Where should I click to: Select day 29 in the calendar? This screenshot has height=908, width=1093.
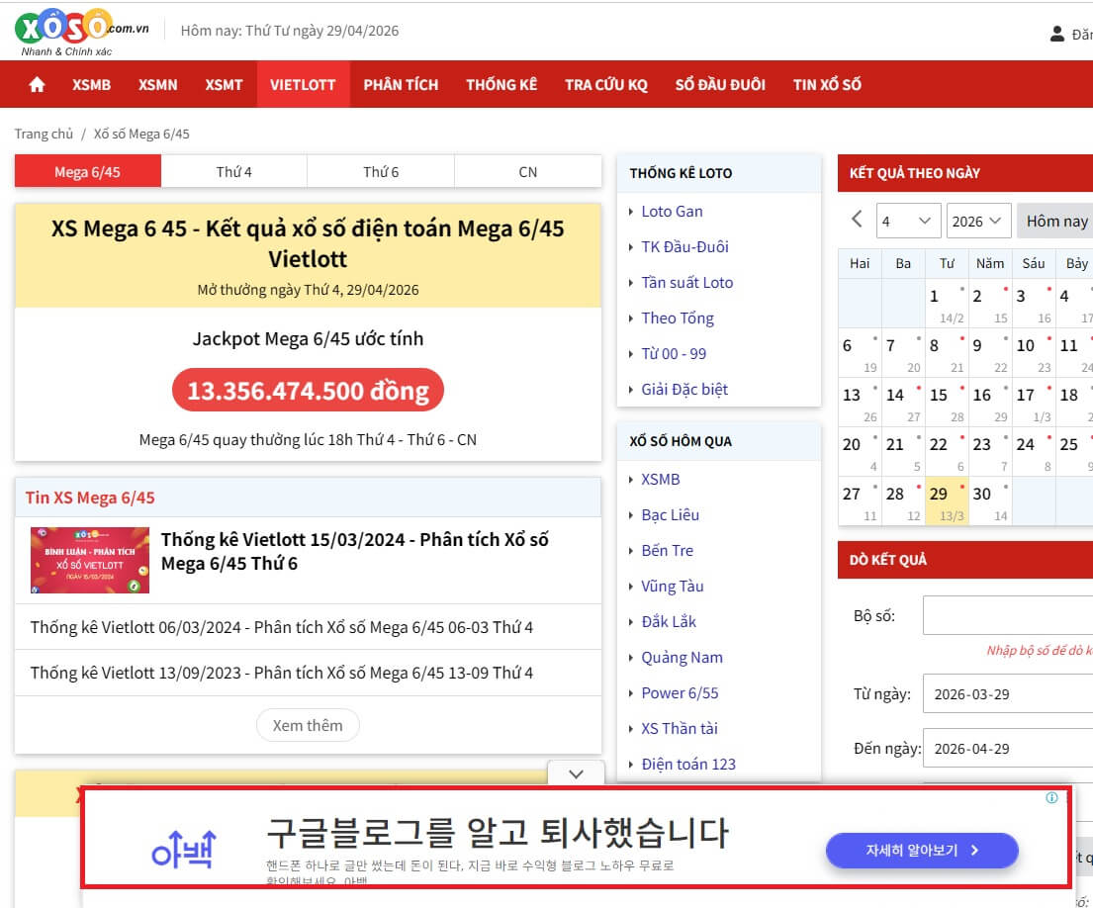[x=947, y=502]
